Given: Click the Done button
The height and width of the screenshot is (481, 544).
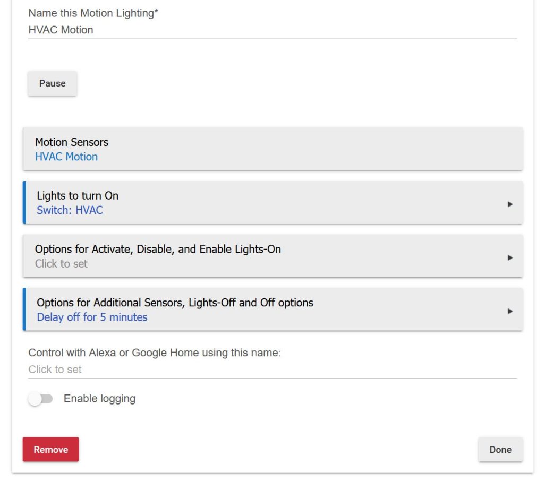Looking at the screenshot, I should coord(500,450).
